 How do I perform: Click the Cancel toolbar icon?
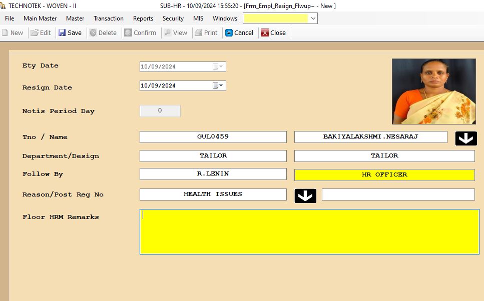[x=229, y=33]
